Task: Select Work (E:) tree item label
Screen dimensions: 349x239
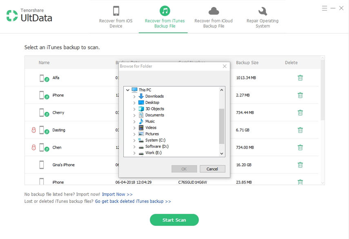Action: (153, 153)
